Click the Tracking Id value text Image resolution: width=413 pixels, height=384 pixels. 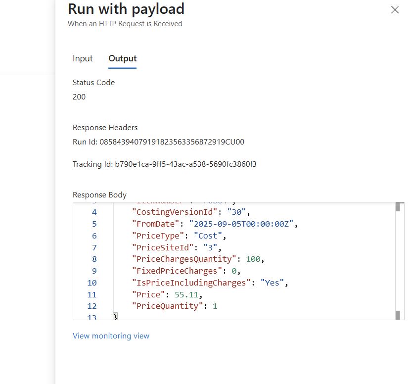coord(185,164)
